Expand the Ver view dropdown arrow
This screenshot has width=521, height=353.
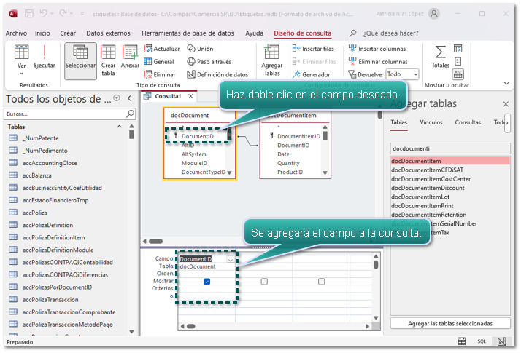click(x=21, y=73)
